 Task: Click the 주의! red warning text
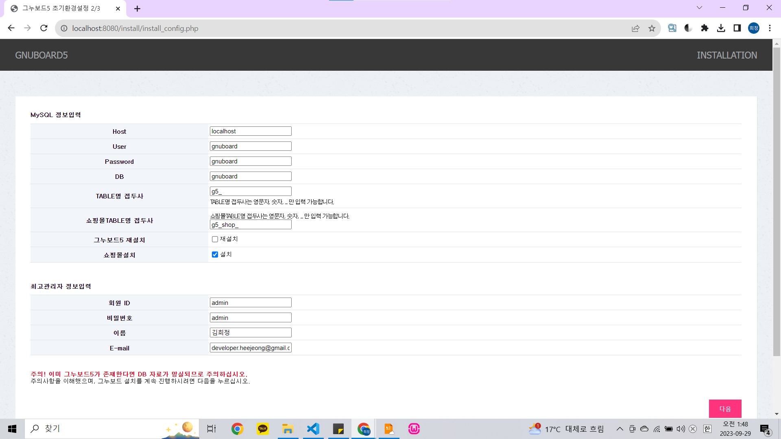point(139,374)
